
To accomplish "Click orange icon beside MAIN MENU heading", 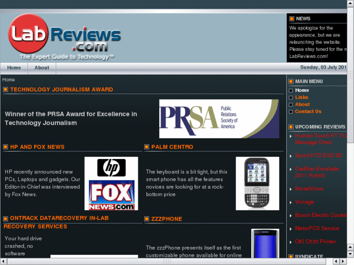I will [x=291, y=81].
